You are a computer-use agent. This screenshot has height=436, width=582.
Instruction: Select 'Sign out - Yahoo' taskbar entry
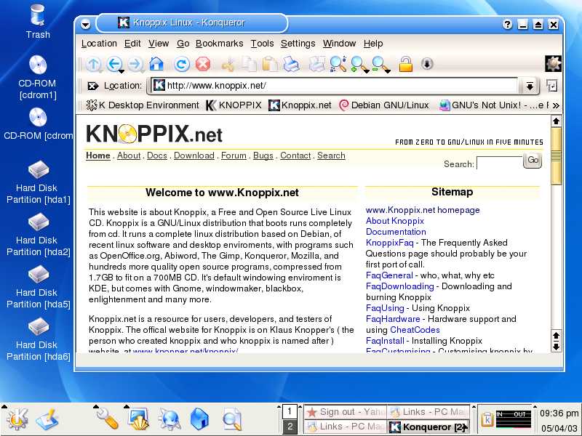pos(346,412)
